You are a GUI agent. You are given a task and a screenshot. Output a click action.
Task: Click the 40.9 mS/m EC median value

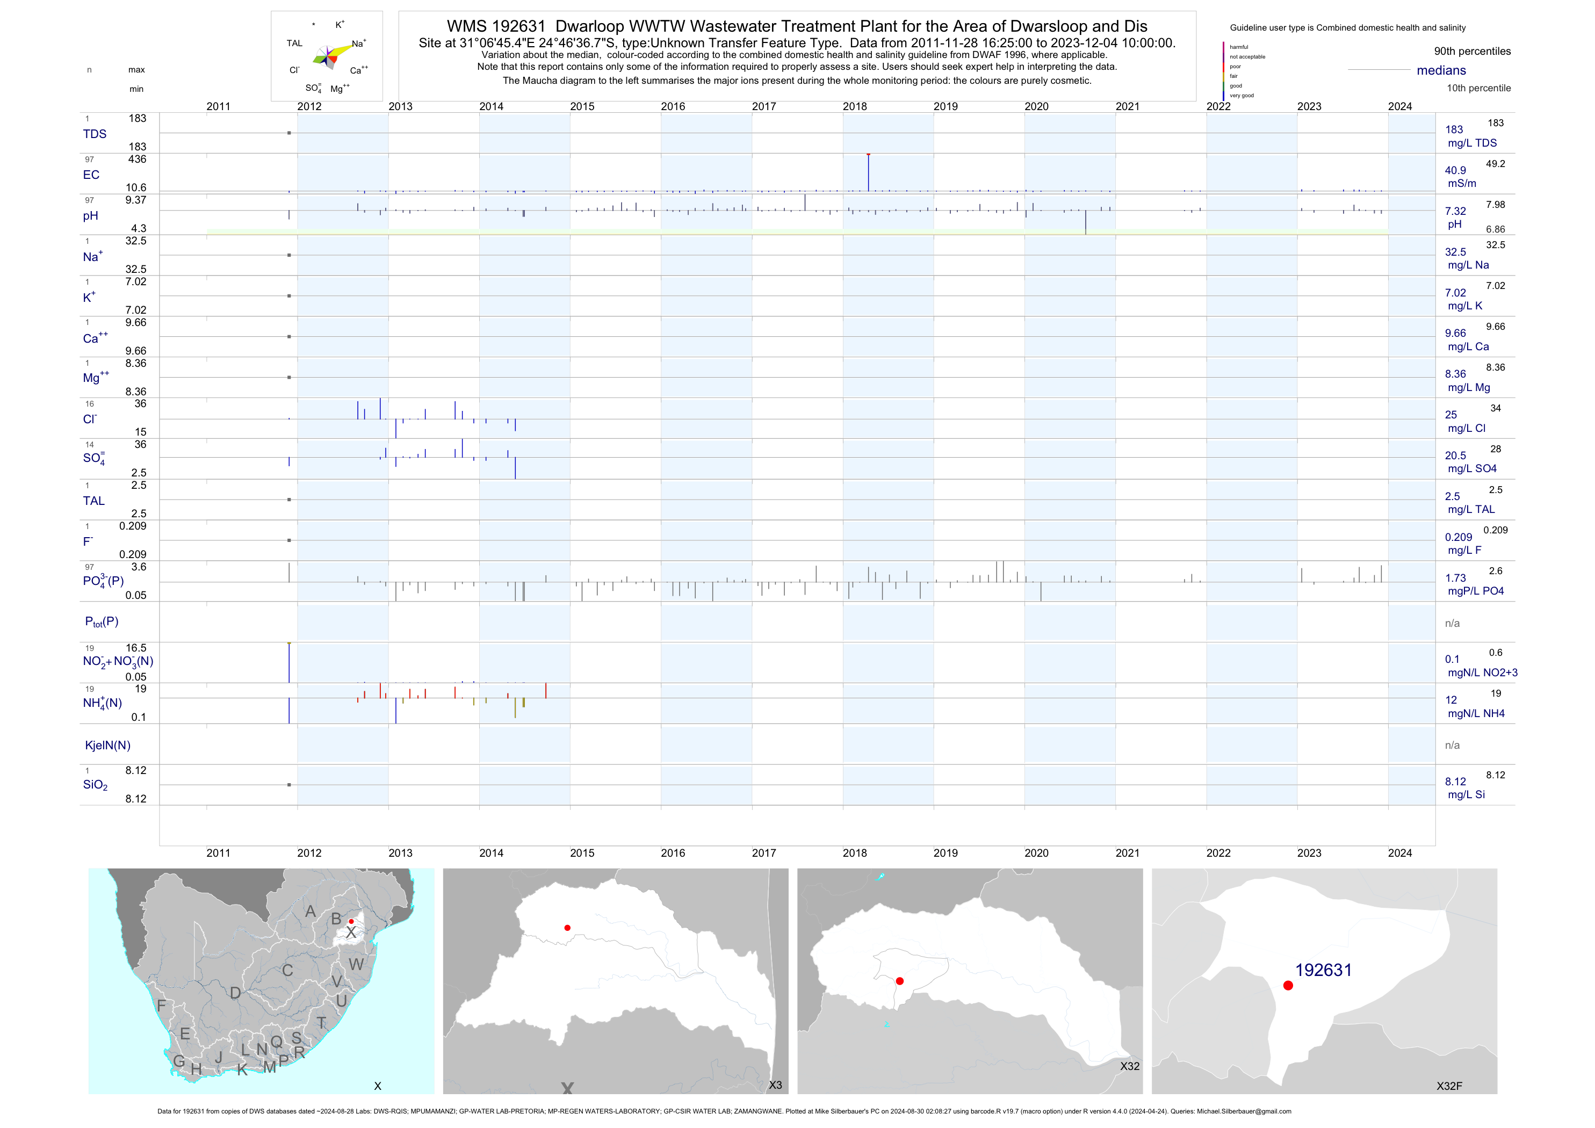click(1455, 170)
